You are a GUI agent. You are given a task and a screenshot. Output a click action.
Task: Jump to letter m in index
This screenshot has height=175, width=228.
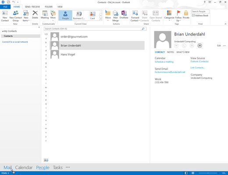point(46,87)
